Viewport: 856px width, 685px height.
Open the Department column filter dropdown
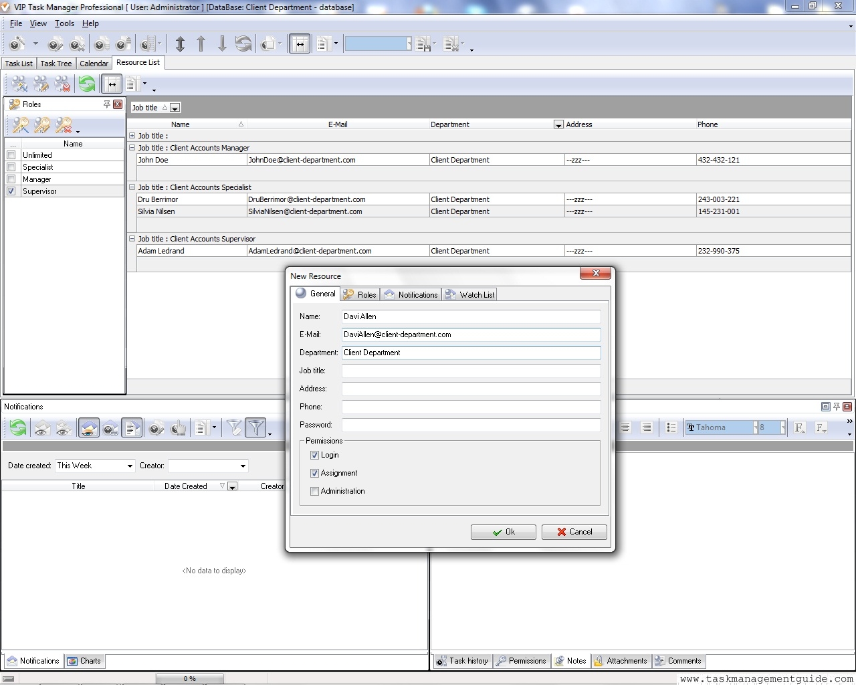tap(558, 125)
